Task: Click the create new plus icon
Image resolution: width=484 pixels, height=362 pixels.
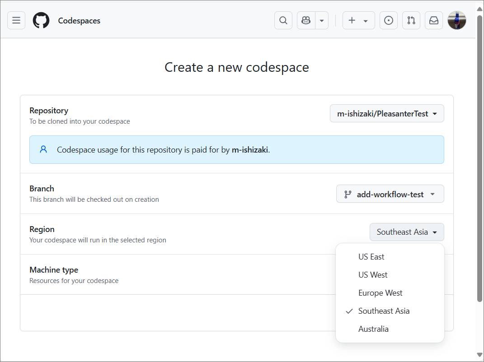Action: (352, 20)
